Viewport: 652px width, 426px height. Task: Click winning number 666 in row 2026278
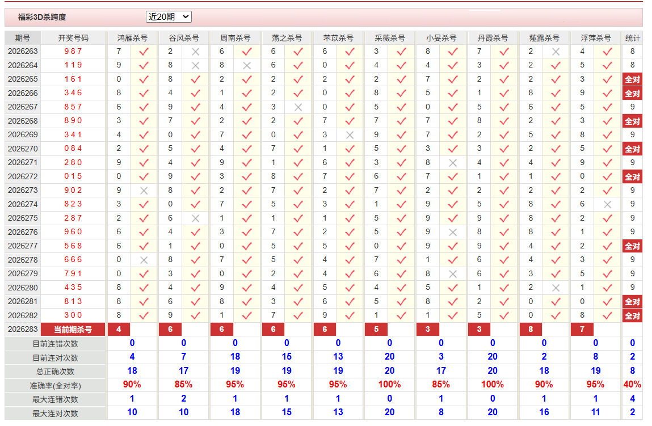click(73, 260)
